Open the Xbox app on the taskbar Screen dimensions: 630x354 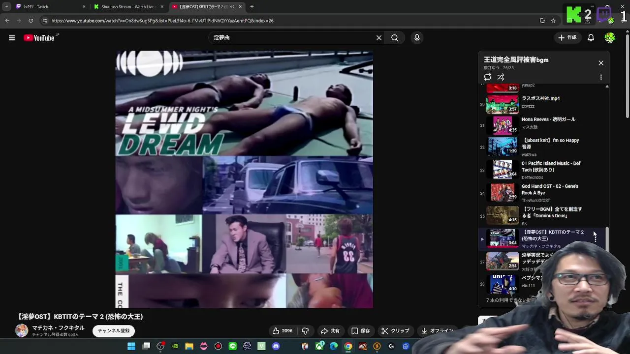pyautogui.click(x=319, y=346)
